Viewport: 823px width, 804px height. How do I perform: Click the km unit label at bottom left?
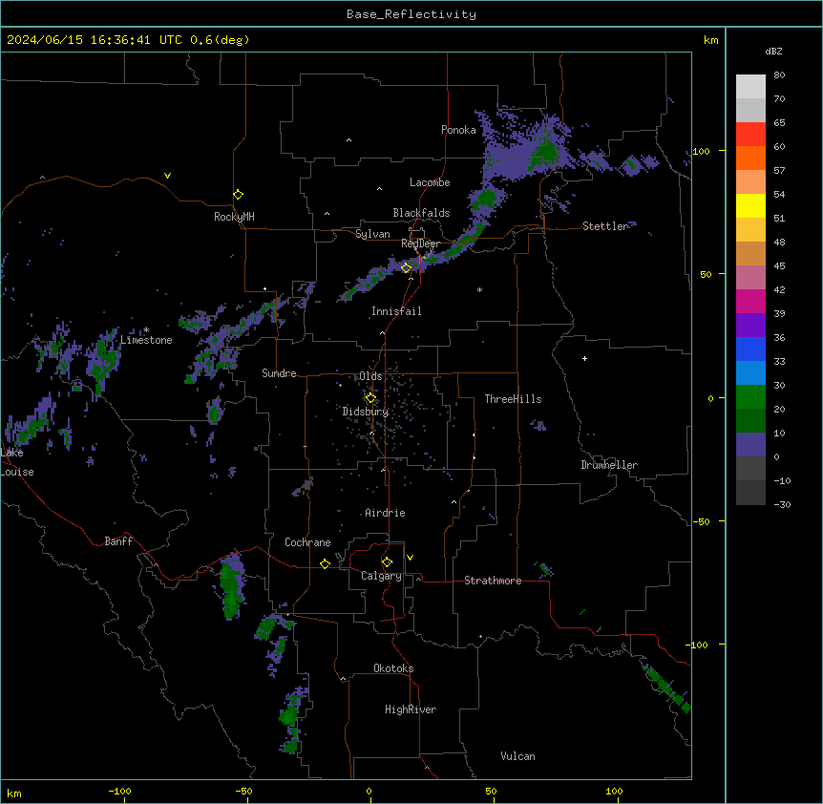14,793
